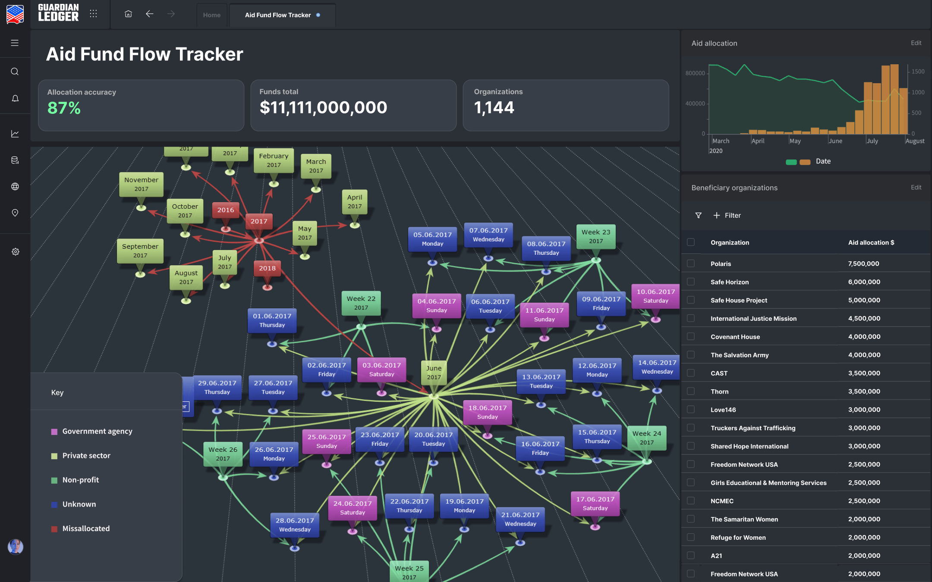Click the Private sector color swatch
The height and width of the screenshot is (582, 932).
[54, 456]
